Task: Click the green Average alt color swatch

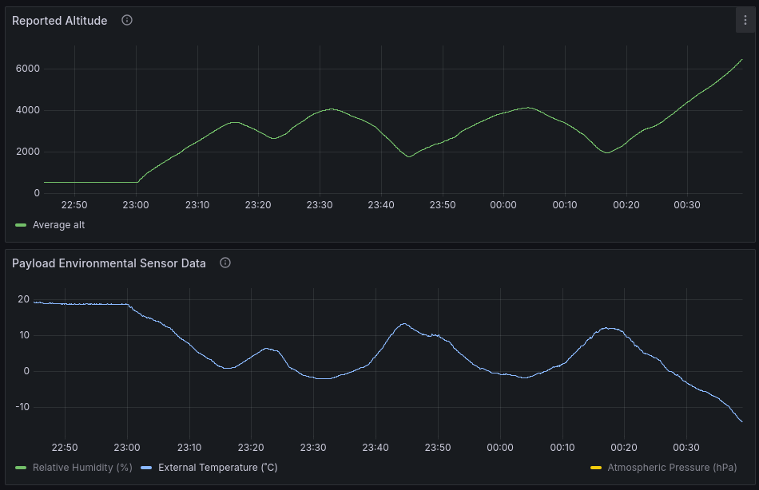Action: click(x=21, y=225)
